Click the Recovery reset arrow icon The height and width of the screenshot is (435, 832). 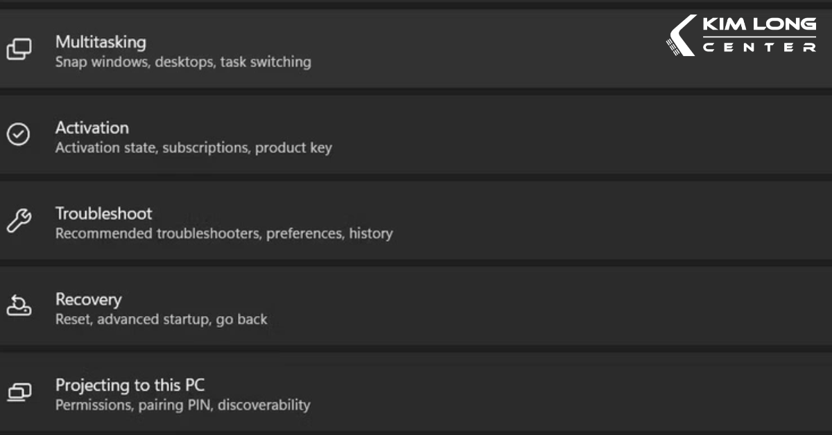(x=21, y=307)
